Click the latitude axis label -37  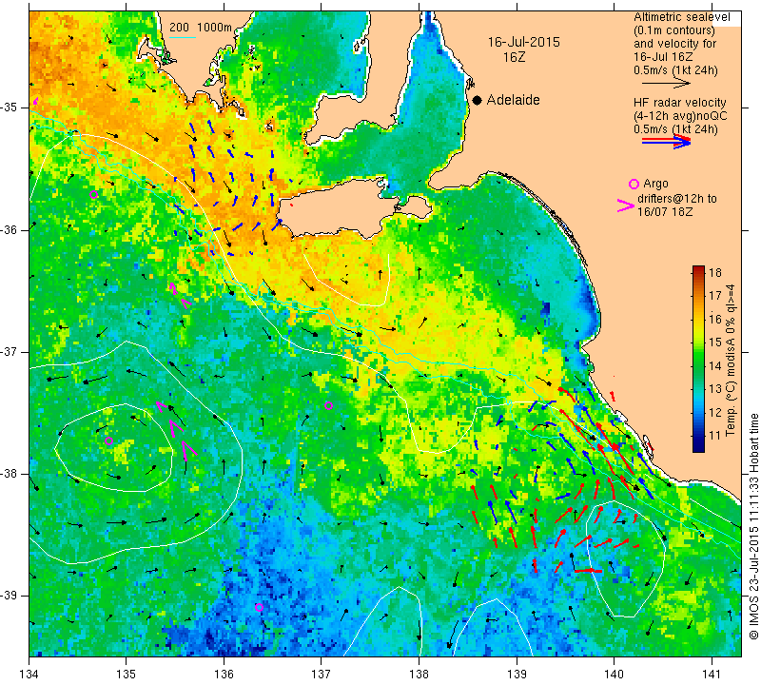[x=9, y=351]
